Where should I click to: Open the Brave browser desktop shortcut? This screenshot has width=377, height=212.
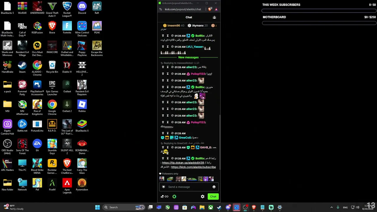(52, 28)
